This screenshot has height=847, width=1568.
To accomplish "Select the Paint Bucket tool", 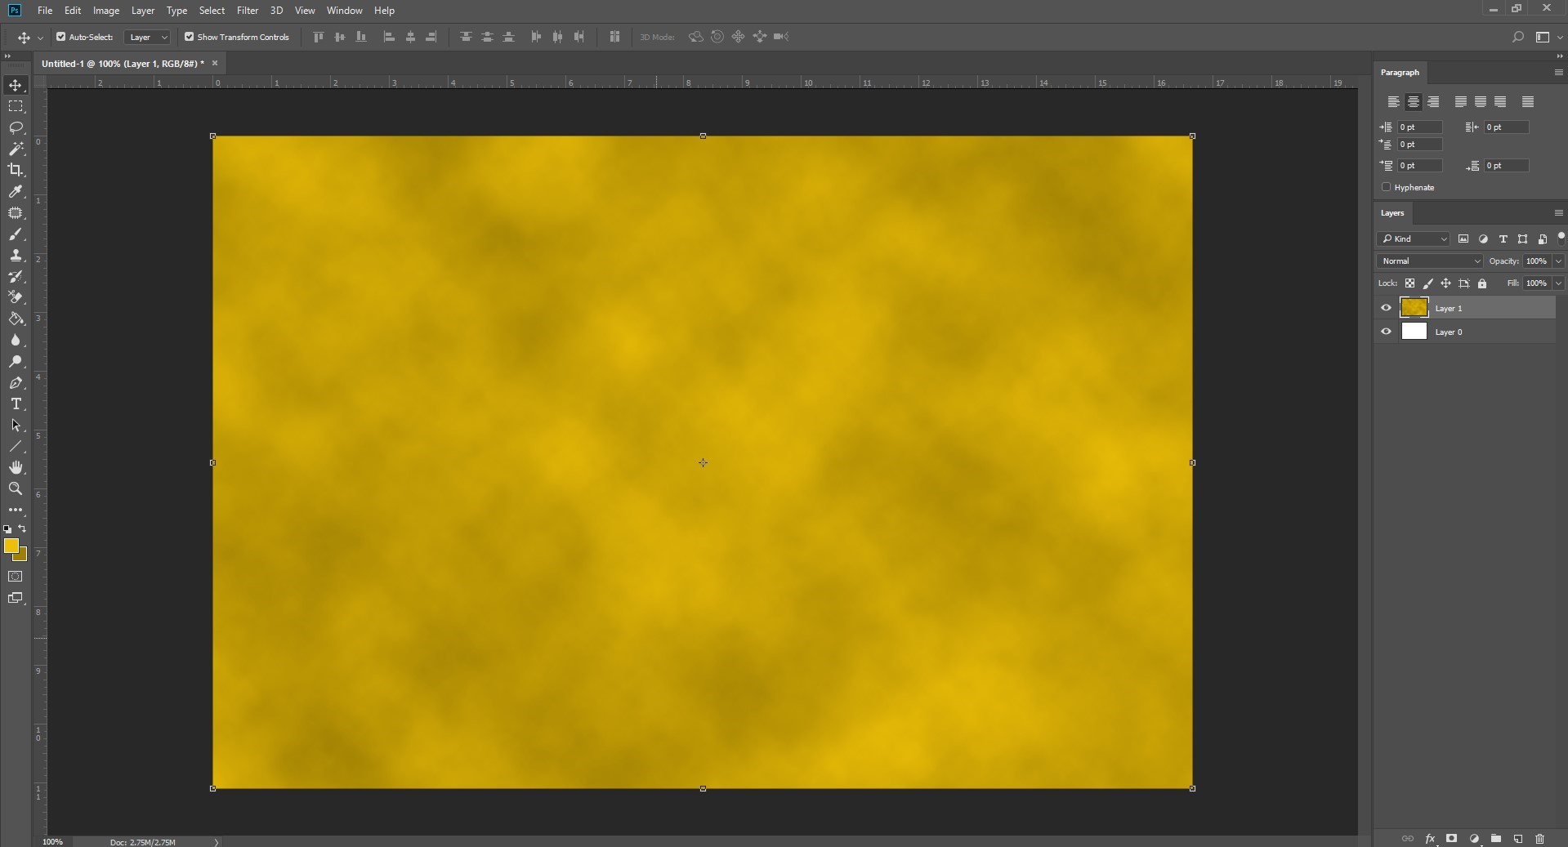I will tap(16, 319).
